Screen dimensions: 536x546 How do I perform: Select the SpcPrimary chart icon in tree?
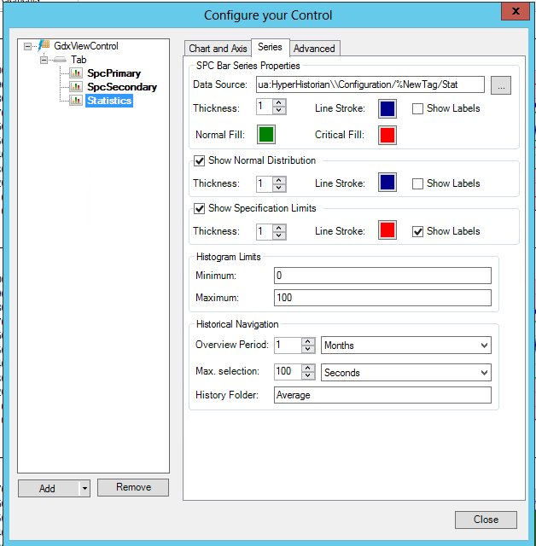click(76, 74)
